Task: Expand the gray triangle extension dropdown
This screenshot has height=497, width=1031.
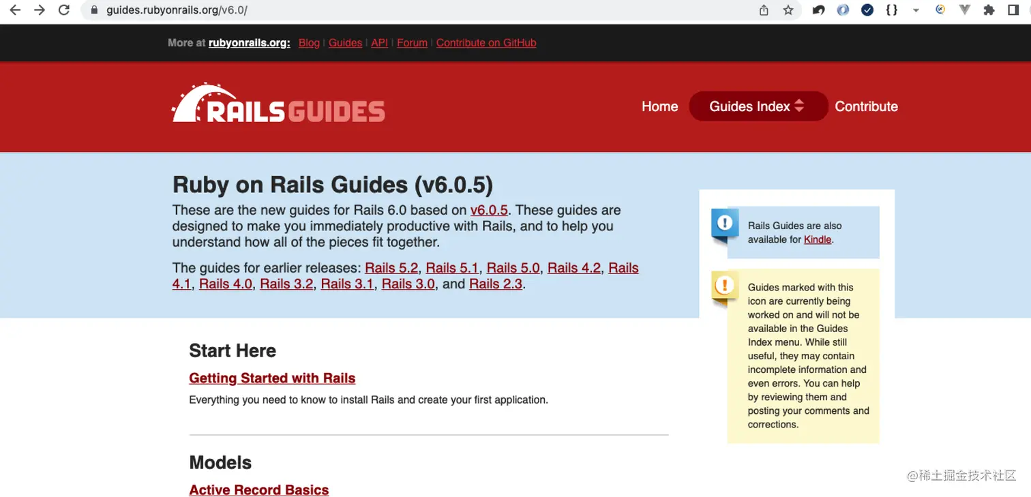Action: (916, 10)
